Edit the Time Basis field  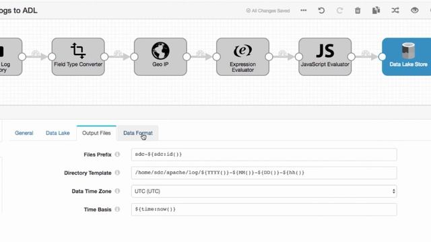264,209
